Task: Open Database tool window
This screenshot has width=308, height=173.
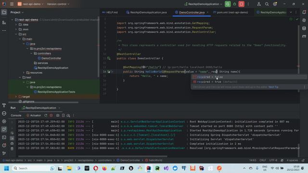Action: click(304, 28)
